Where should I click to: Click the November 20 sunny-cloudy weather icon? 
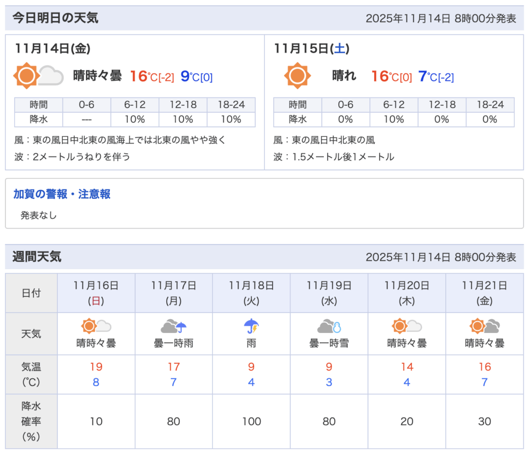pyautogui.click(x=407, y=326)
